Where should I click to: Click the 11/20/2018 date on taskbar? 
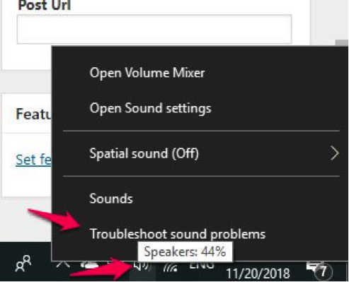click(258, 274)
